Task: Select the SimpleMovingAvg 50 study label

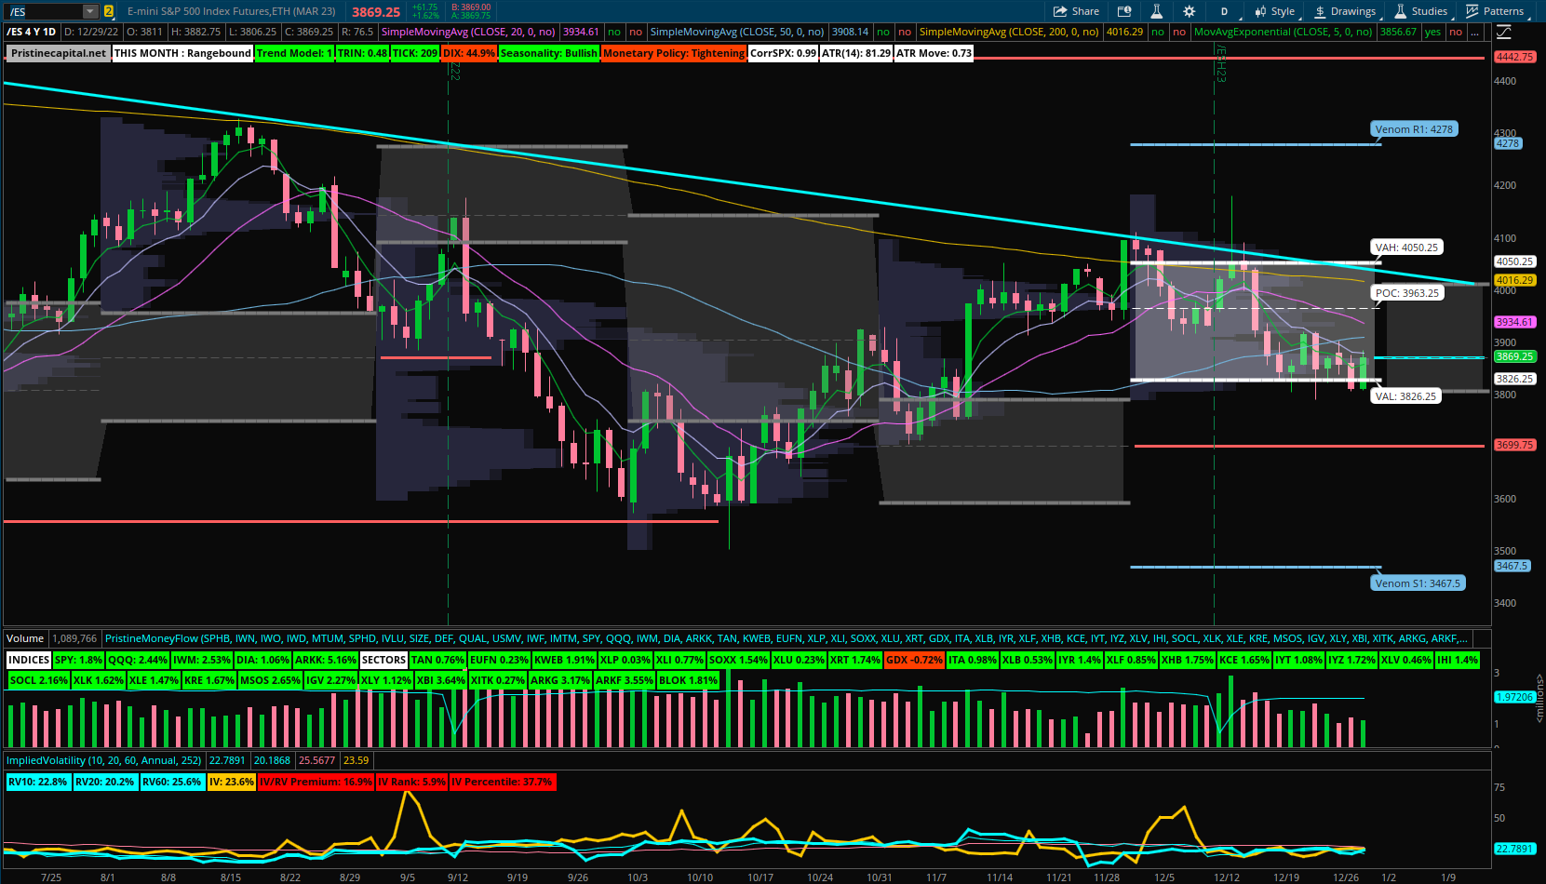Action: point(737,32)
